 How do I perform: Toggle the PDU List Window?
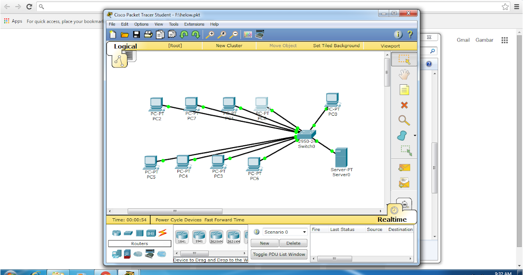[279, 254]
